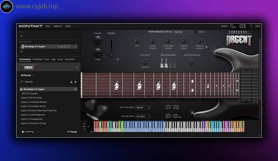Click the preview volume slider

(x=33, y=132)
